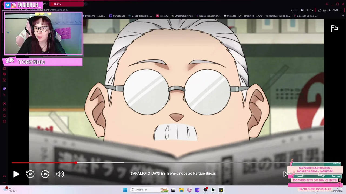Click the red scrubber knob on timeline
346x194 pixels.
tap(76, 163)
